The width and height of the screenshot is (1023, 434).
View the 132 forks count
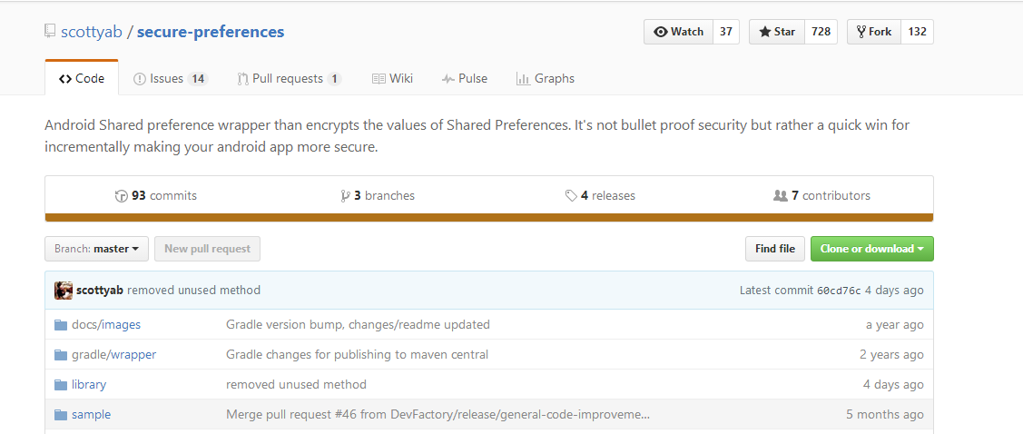[x=918, y=32]
